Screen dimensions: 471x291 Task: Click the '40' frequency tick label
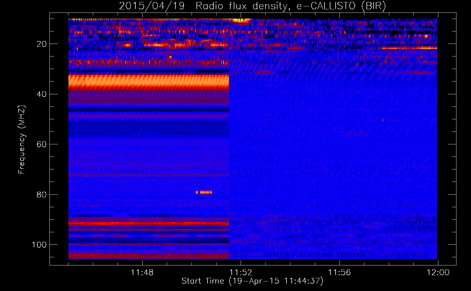click(x=42, y=94)
